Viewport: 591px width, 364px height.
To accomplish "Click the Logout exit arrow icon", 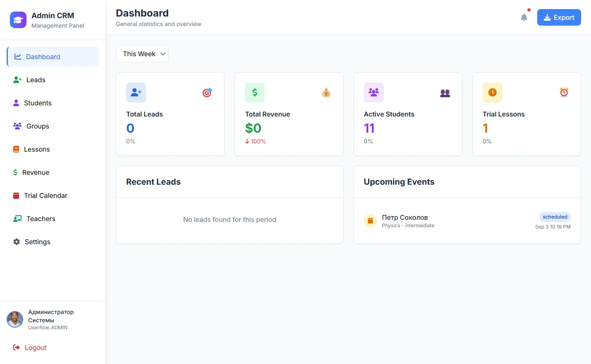I will [17, 347].
